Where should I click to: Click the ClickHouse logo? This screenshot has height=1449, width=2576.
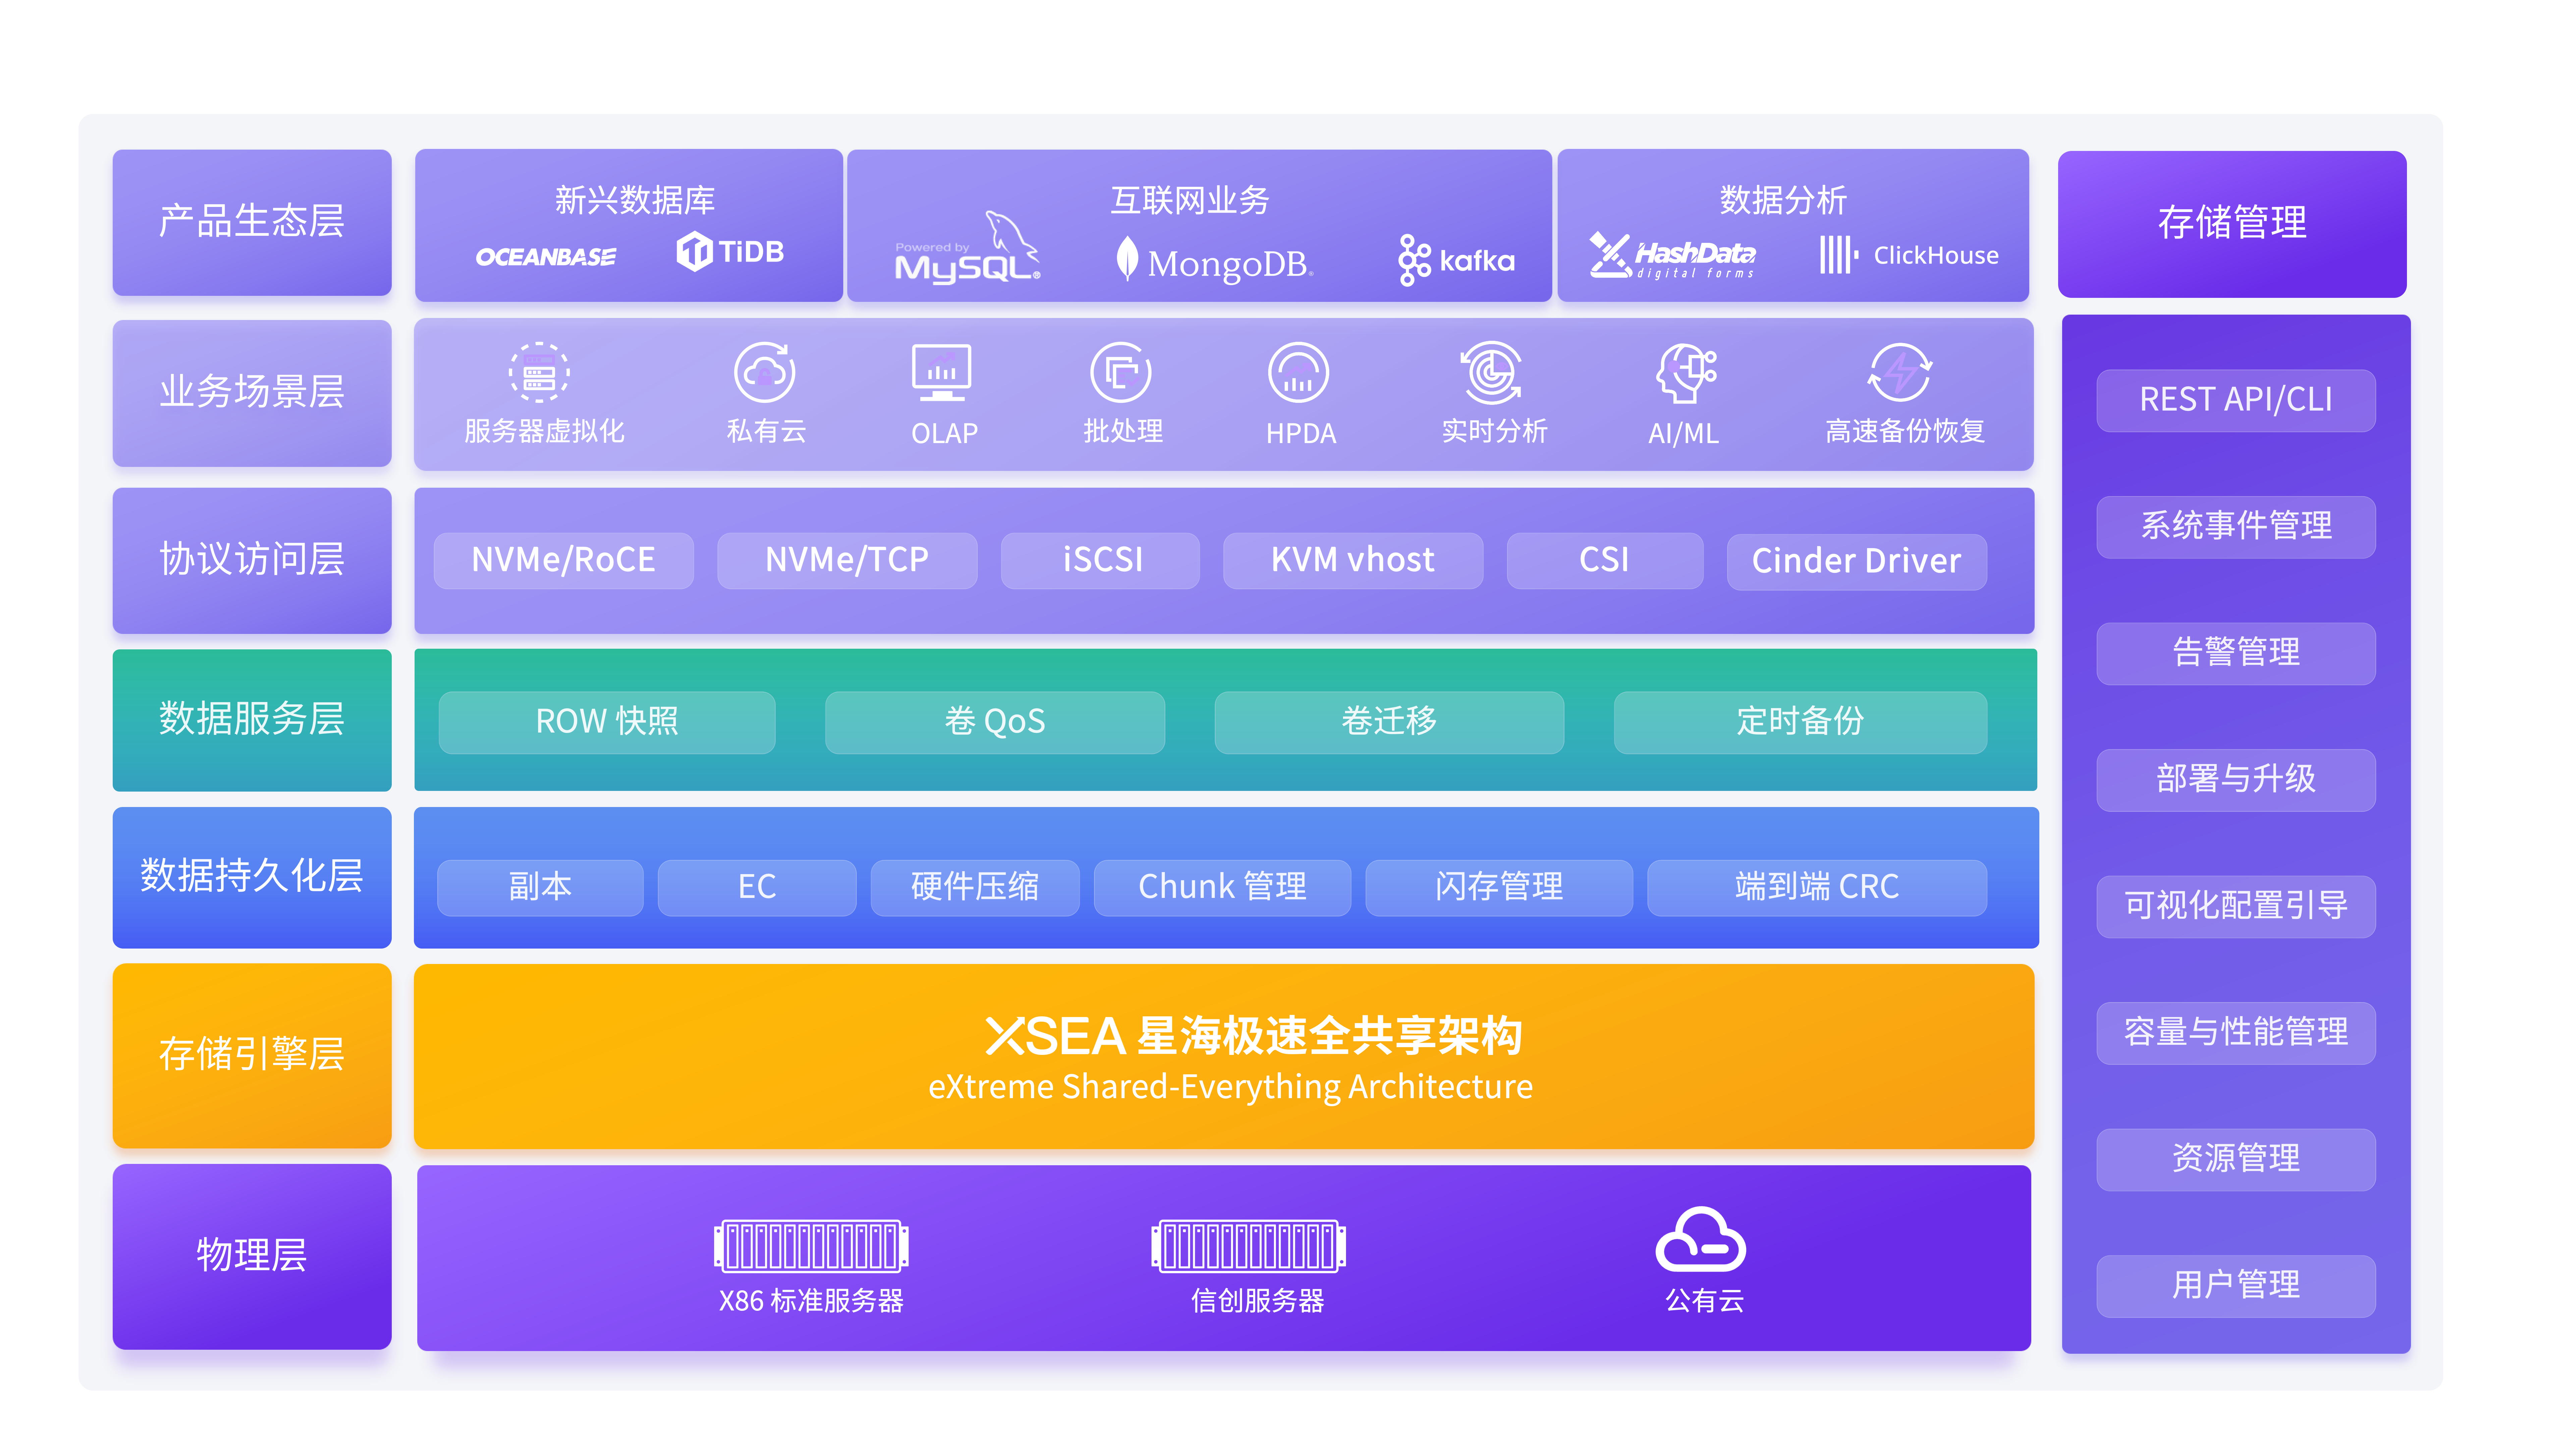point(1909,255)
